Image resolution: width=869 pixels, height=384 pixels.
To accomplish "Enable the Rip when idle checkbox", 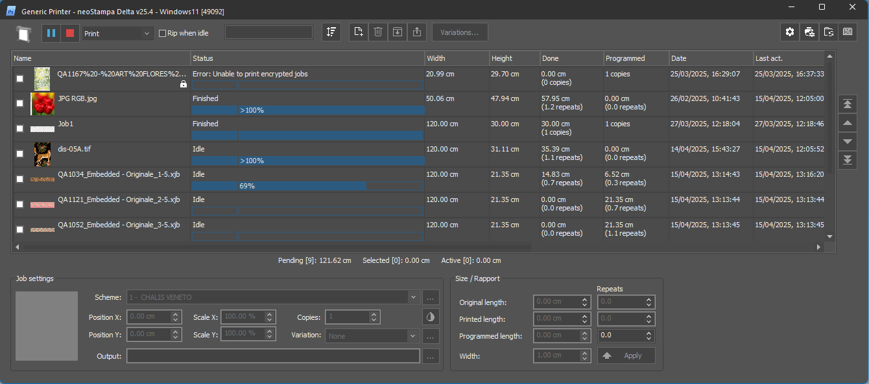I will [x=163, y=34].
